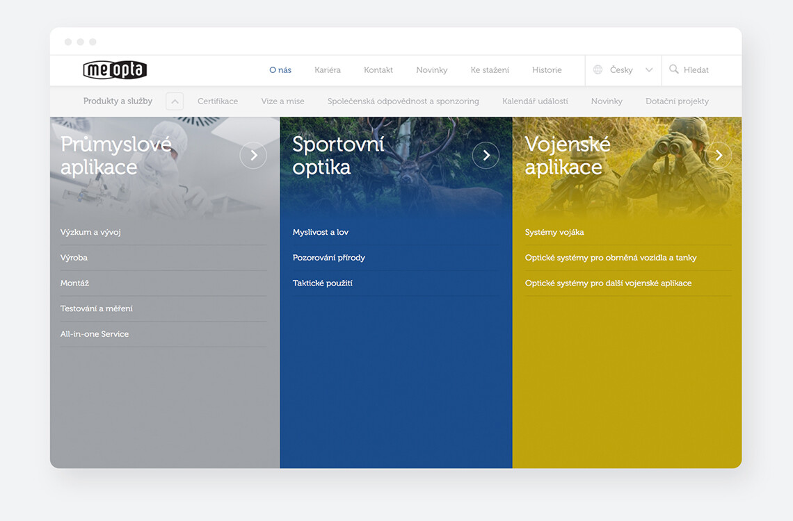Click the search magnifier icon
Viewport: 793px width, 521px height.
click(673, 69)
